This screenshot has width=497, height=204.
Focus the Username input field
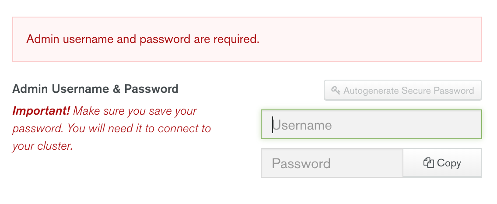click(x=371, y=125)
